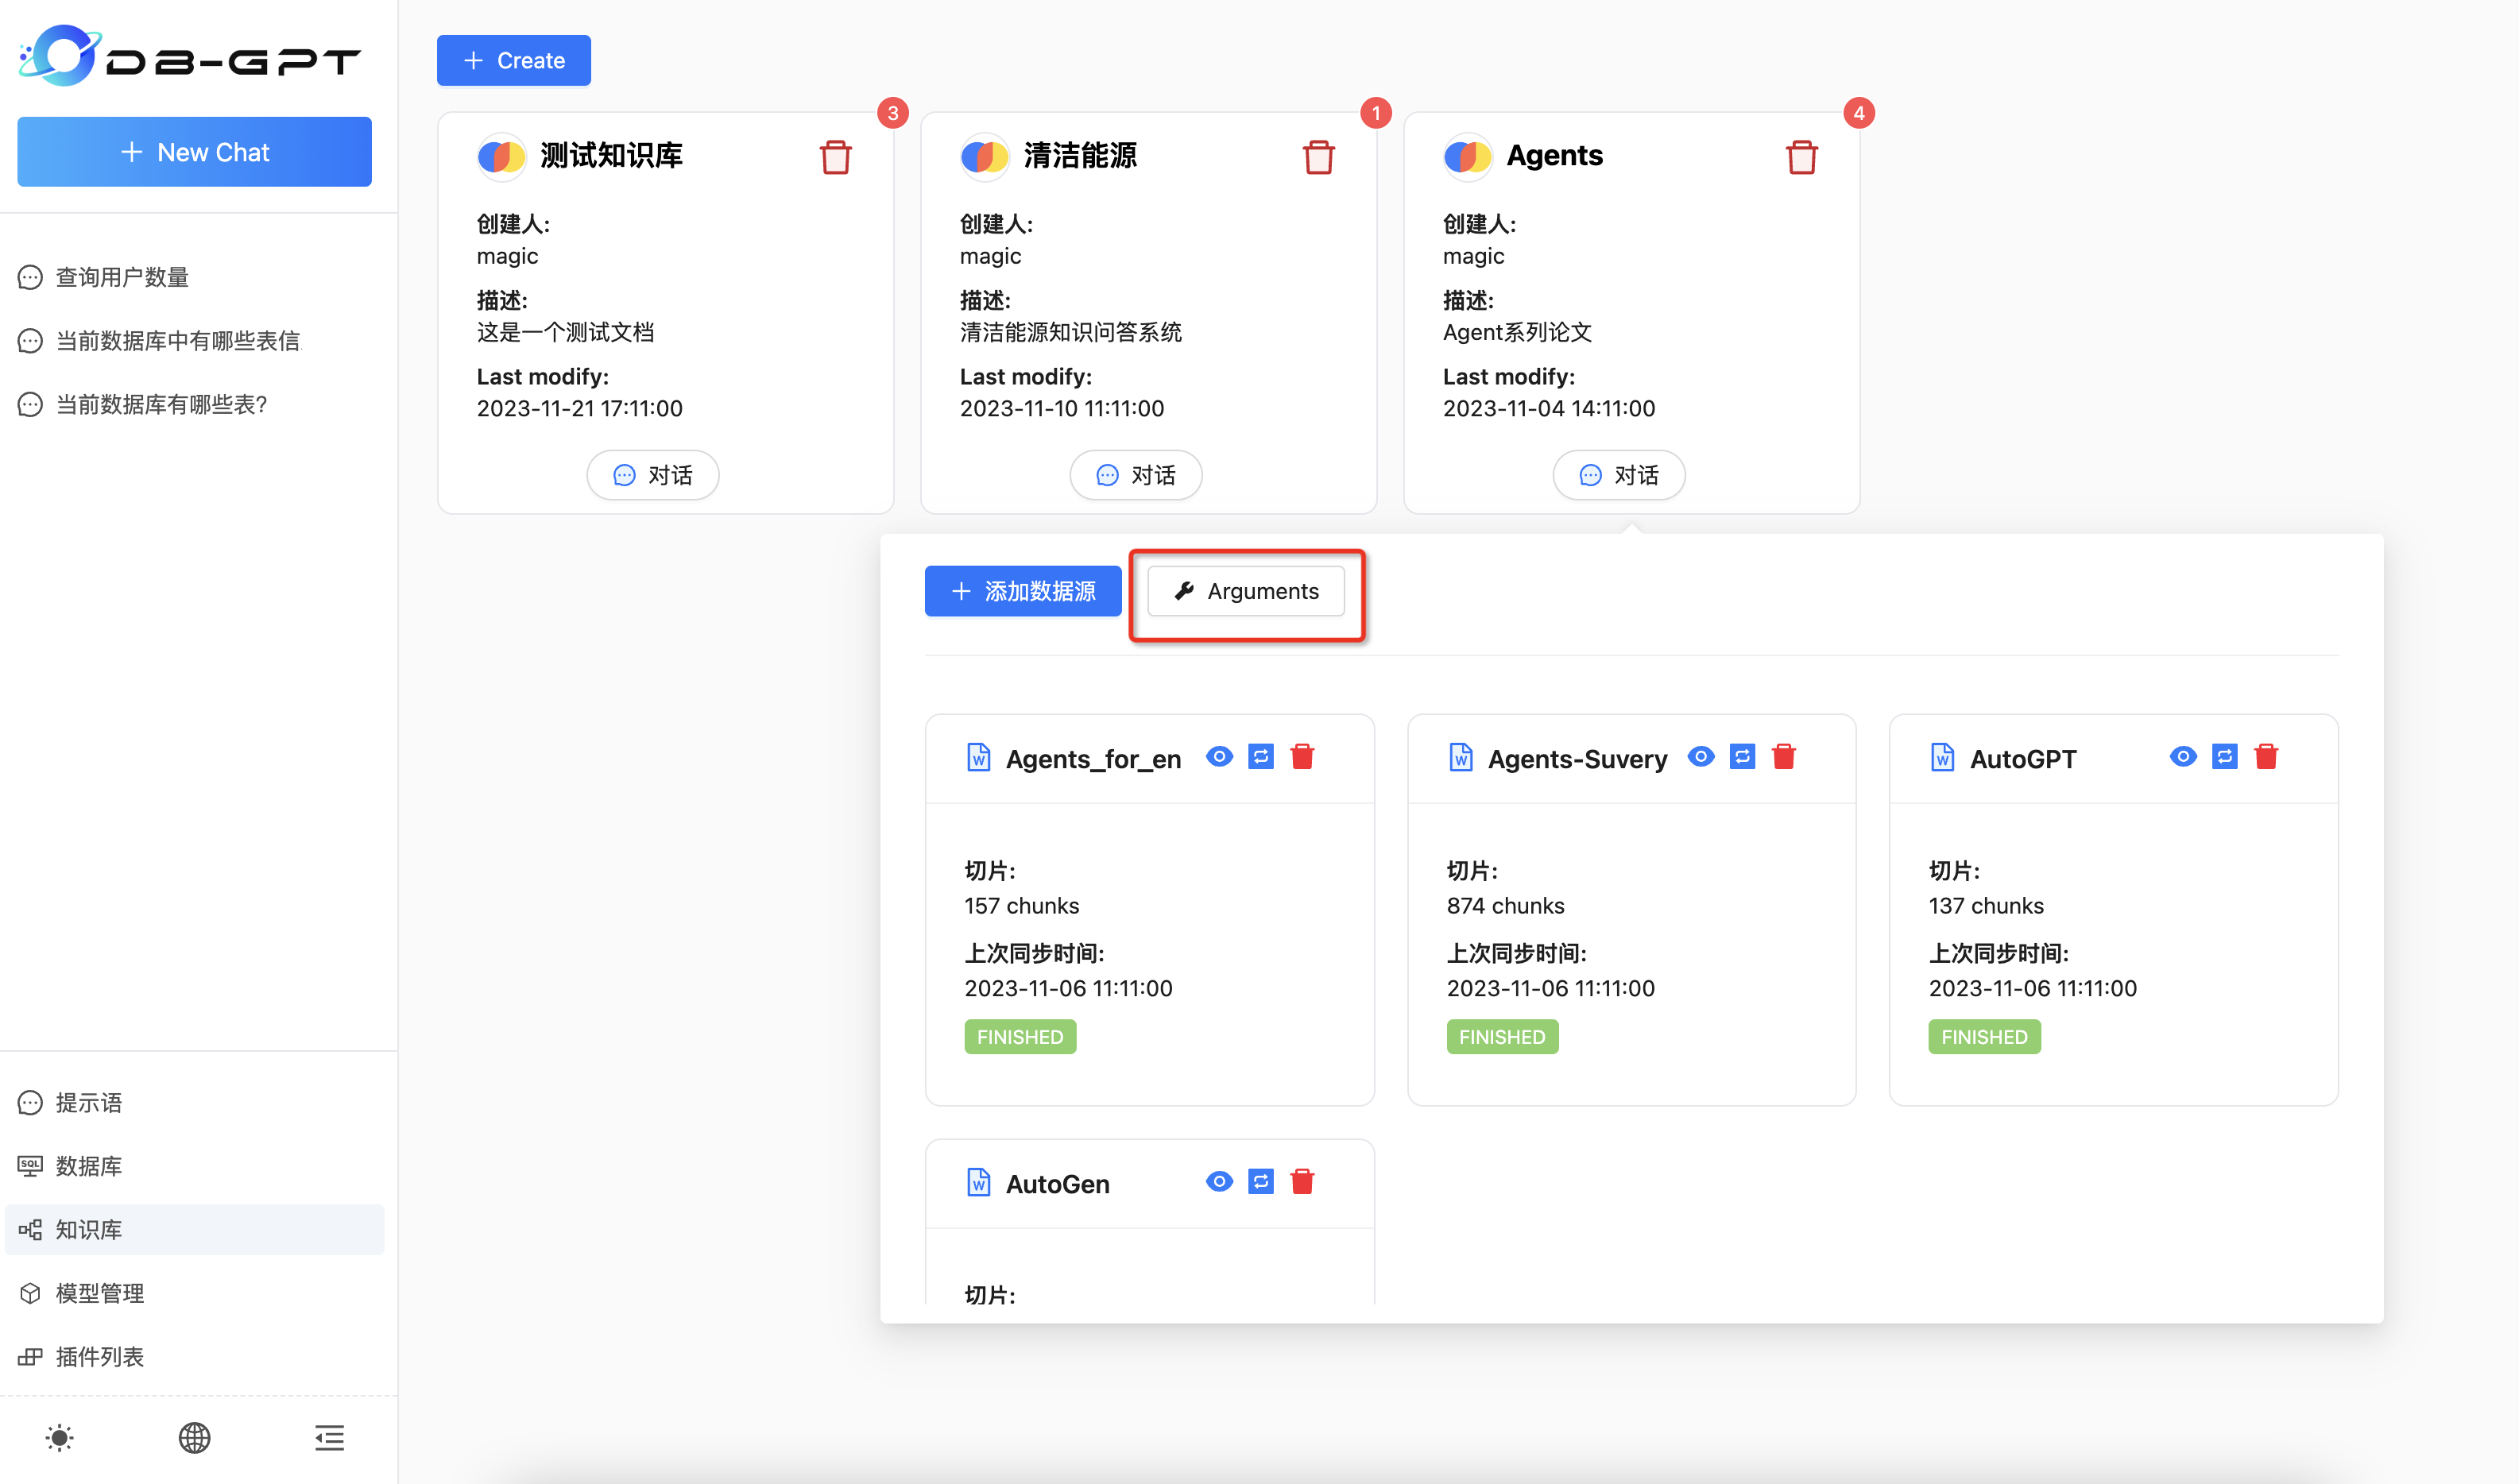2519x1484 pixels.
Task: Click sync icon for Agents-Suvery
Action: pos(1742,757)
